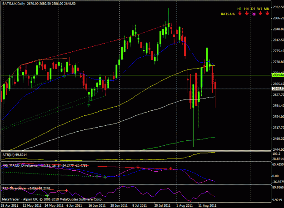Select the MN timeframe label
The height and width of the screenshot is (208, 284).
tap(266, 9)
